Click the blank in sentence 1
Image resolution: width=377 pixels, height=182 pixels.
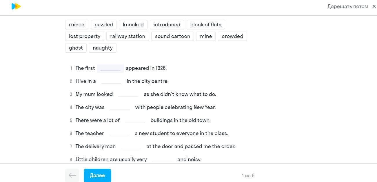110,68
